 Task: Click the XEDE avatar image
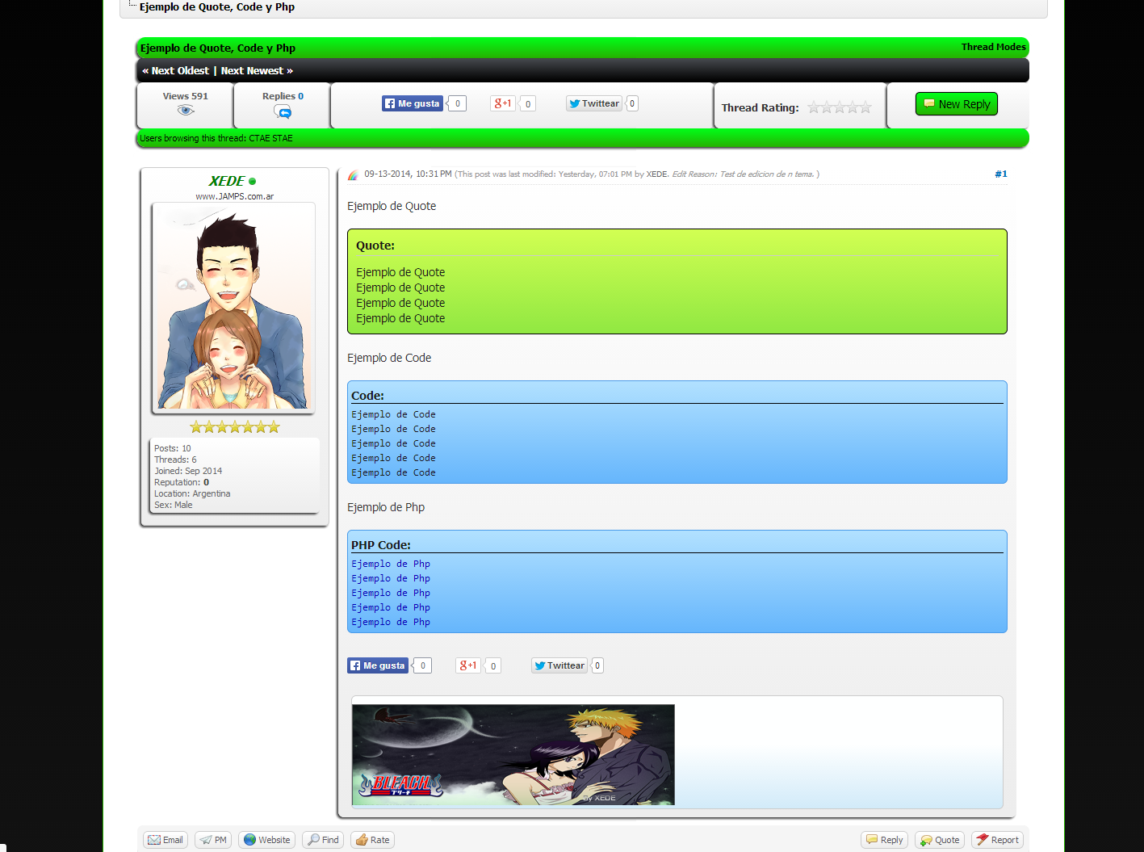point(233,307)
